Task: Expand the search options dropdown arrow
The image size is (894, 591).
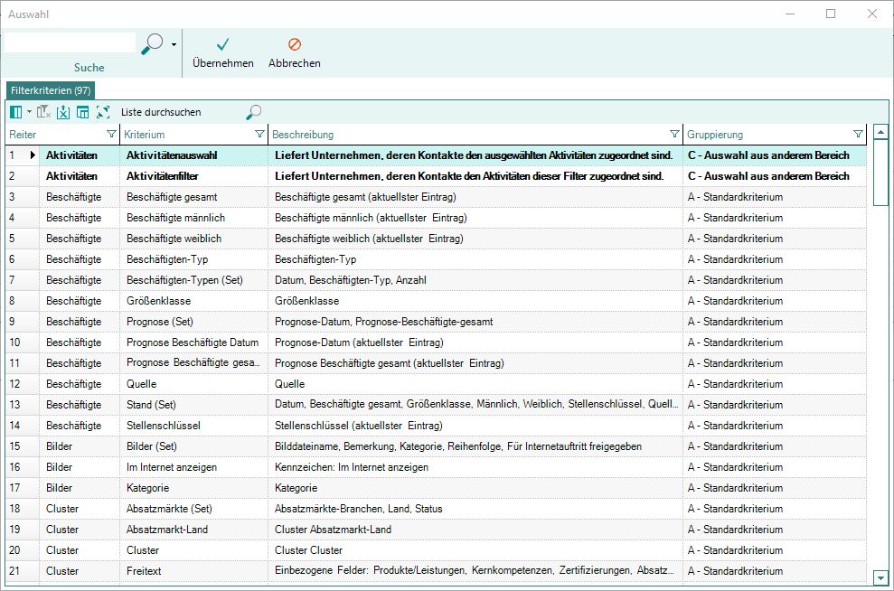Action: 174,43
